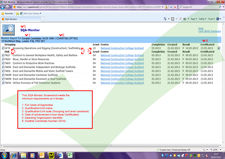Screen dimensions: 225x159
Task: Click info icon beside unit FW0J
Action: click(x=3, y=63)
